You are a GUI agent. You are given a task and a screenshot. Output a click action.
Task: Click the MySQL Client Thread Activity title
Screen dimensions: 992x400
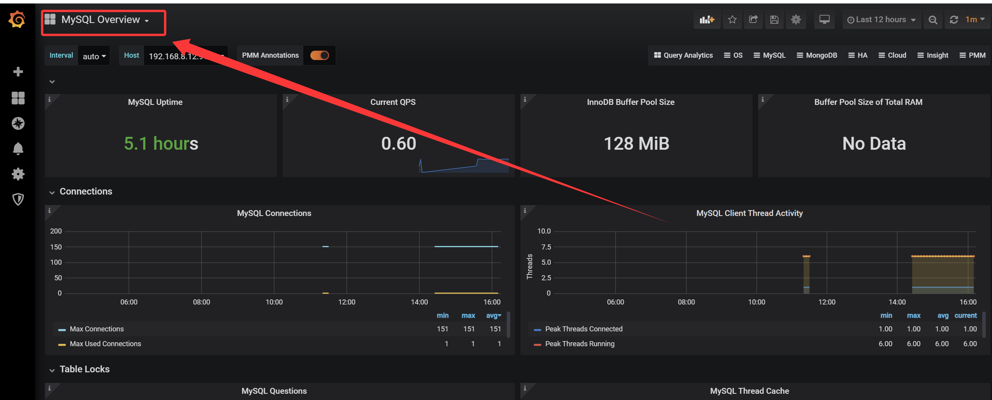pos(750,213)
